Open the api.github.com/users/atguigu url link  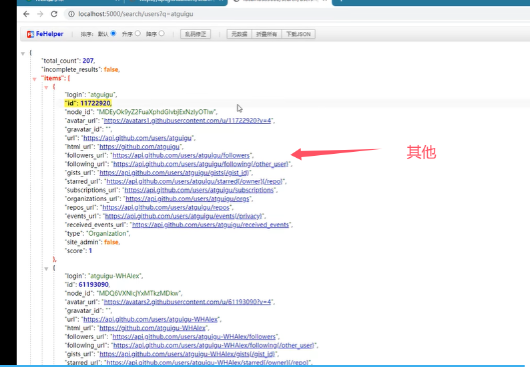[138, 138]
